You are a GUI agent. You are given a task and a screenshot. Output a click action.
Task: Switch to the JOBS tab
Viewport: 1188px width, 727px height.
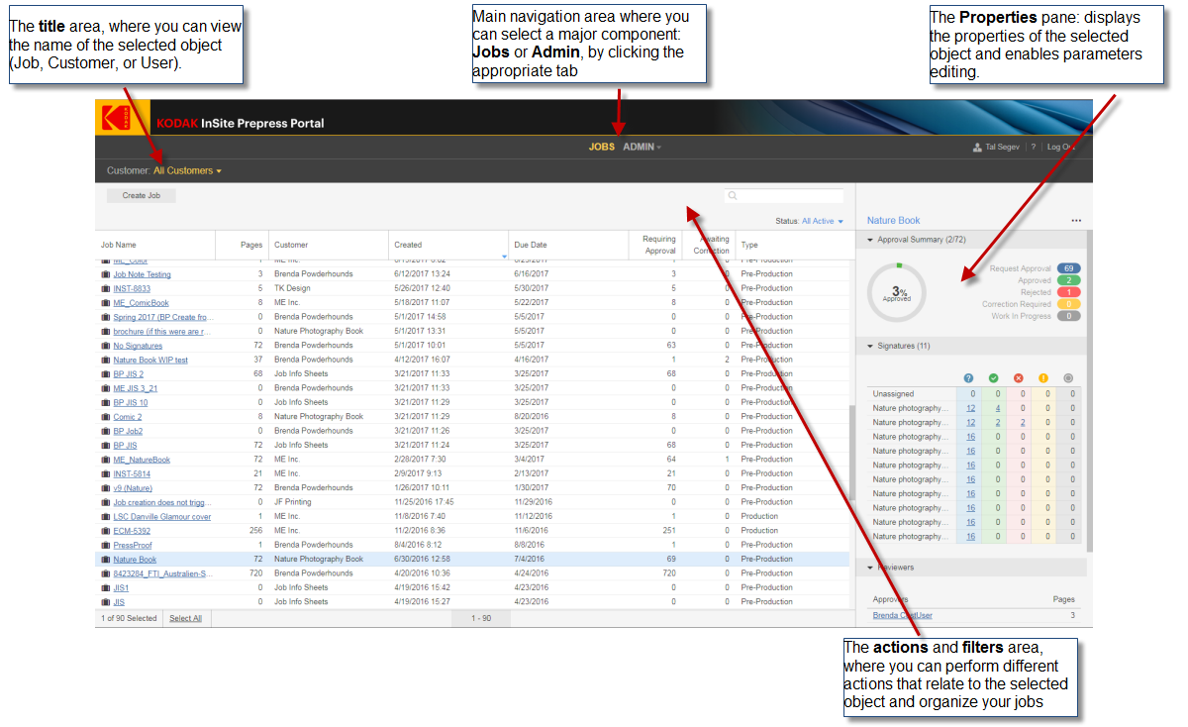tap(601, 148)
